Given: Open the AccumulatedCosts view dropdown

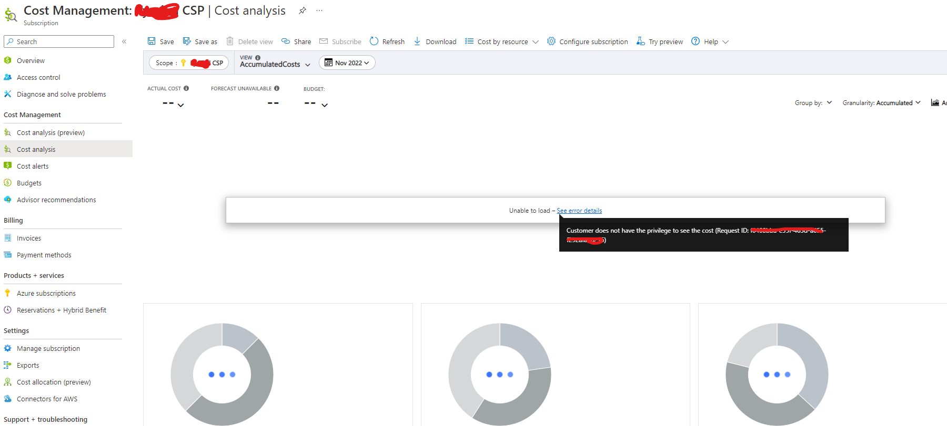Looking at the screenshot, I should point(275,64).
